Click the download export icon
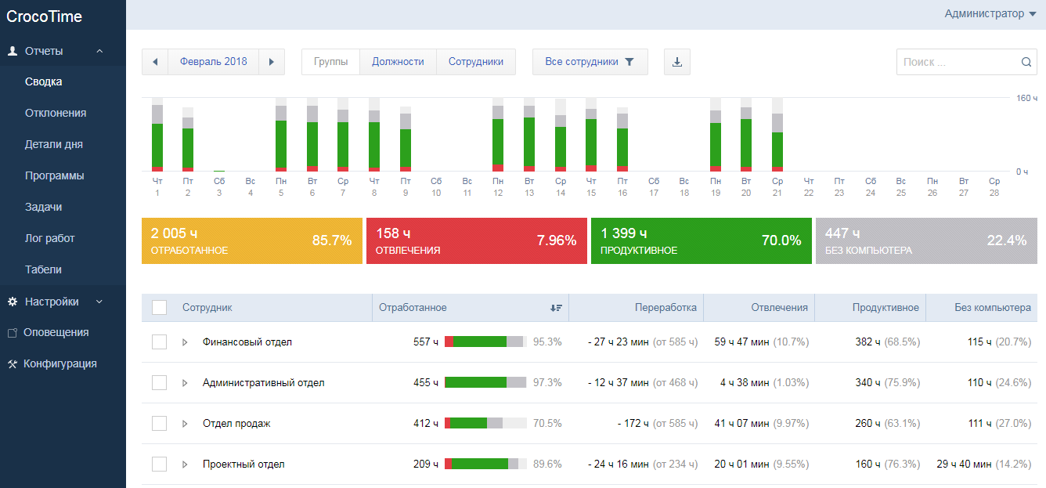Image resolution: width=1046 pixels, height=488 pixels. coord(677,62)
